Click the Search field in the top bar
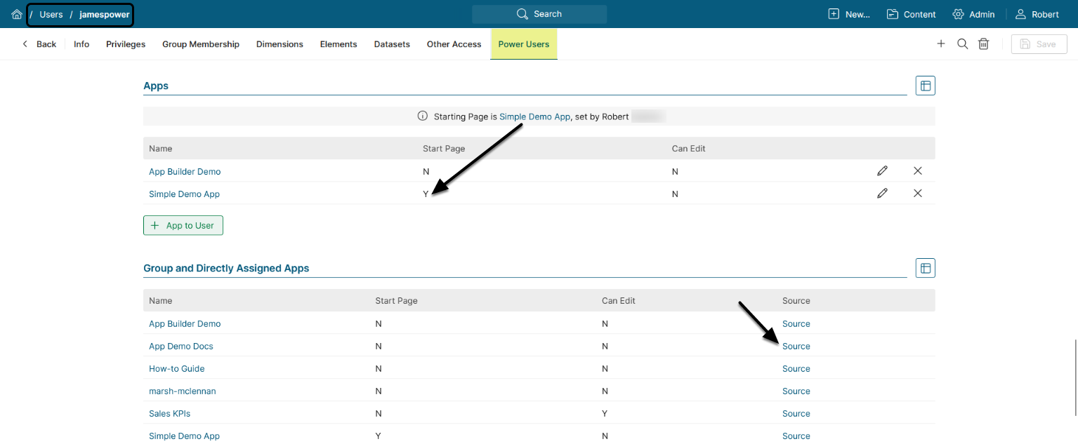Image resolution: width=1078 pixels, height=444 pixels. click(x=539, y=14)
